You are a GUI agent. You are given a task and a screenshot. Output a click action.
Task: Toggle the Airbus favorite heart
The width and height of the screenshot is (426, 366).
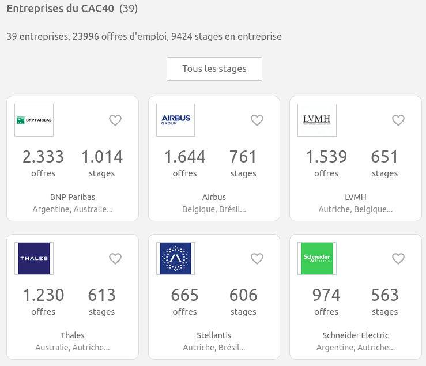pos(257,120)
